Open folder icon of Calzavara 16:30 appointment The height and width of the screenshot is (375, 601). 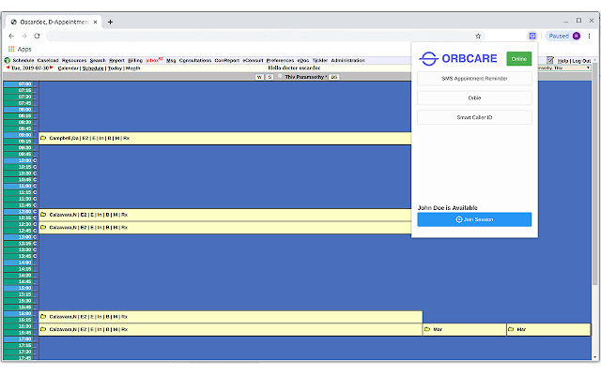(43, 329)
